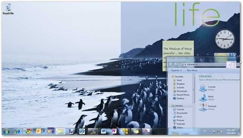Click the analog clock gadget
The height and width of the screenshot is (138, 243).
tap(225, 39)
